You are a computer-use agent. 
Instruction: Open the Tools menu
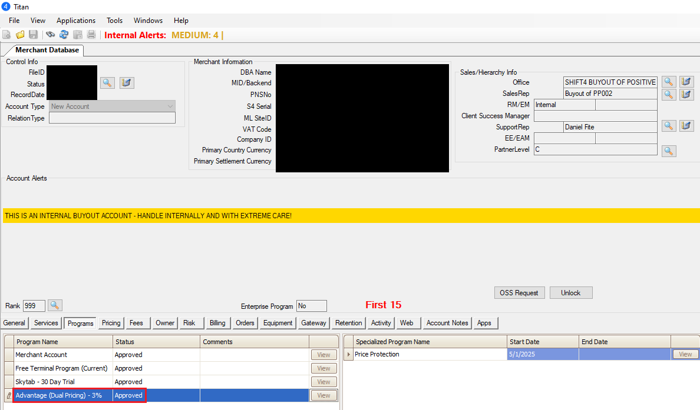tap(115, 21)
